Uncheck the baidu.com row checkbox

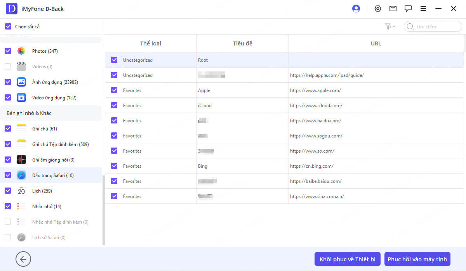pos(114,120)
